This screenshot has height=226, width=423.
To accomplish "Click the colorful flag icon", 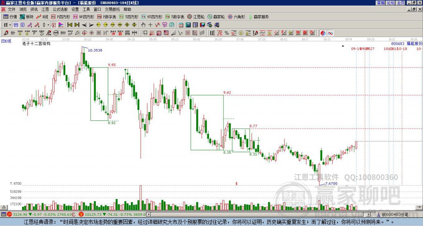I will 61,25.
